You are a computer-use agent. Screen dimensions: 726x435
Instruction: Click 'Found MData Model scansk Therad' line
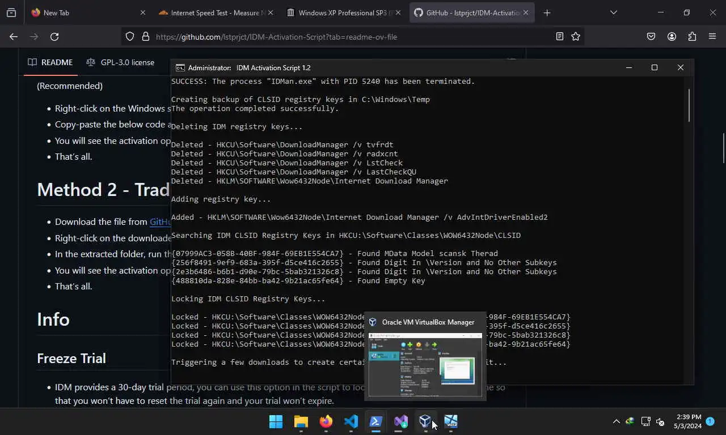point(334,253)
